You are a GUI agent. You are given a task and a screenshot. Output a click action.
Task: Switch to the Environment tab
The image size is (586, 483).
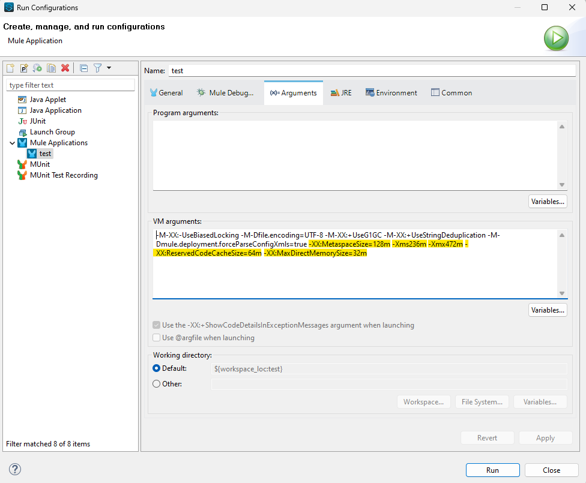click(x=391, y=92)
